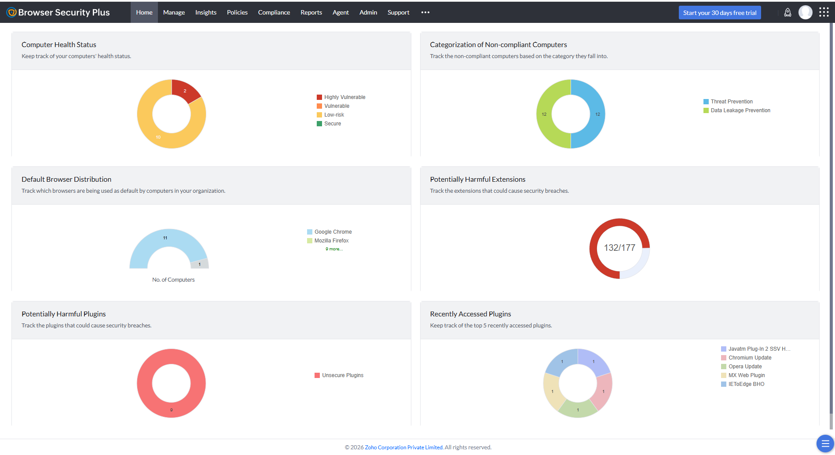The height and width of the screenshot is (455, 835).
Task: Expand the three-dots more menu in navbar
Action: tap(425, 12)
